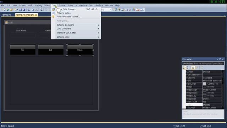227x128 pixels.
Task: Click the Paste toolbar icon
Action: point(37,10)
